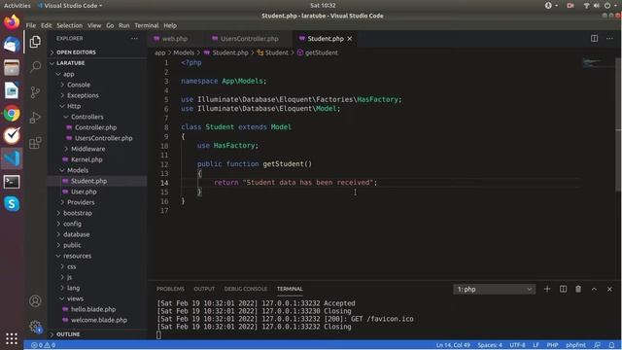
Task: Click getStudent in the breadcrumb
Action: [322, 52]
